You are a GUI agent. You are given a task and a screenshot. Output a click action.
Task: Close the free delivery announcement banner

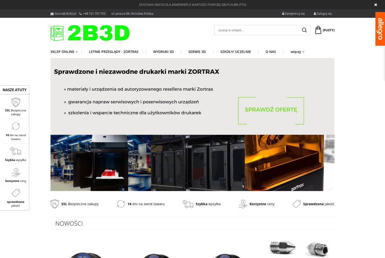(x=375, y=5)
